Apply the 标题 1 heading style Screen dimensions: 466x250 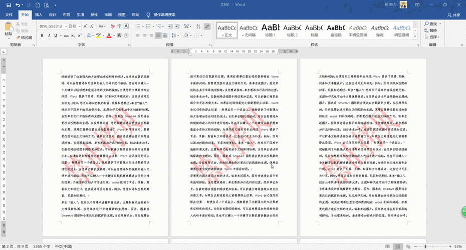click(x=271, y=30)
